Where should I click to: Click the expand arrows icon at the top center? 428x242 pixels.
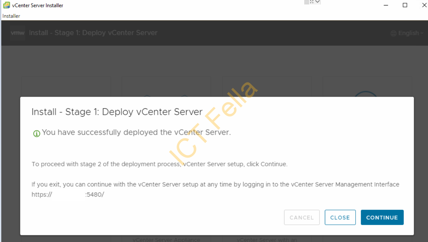(x=312, y=2)
